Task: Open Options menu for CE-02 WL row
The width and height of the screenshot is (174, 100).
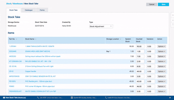Action: pyautogui.click(x=161, y=66)
